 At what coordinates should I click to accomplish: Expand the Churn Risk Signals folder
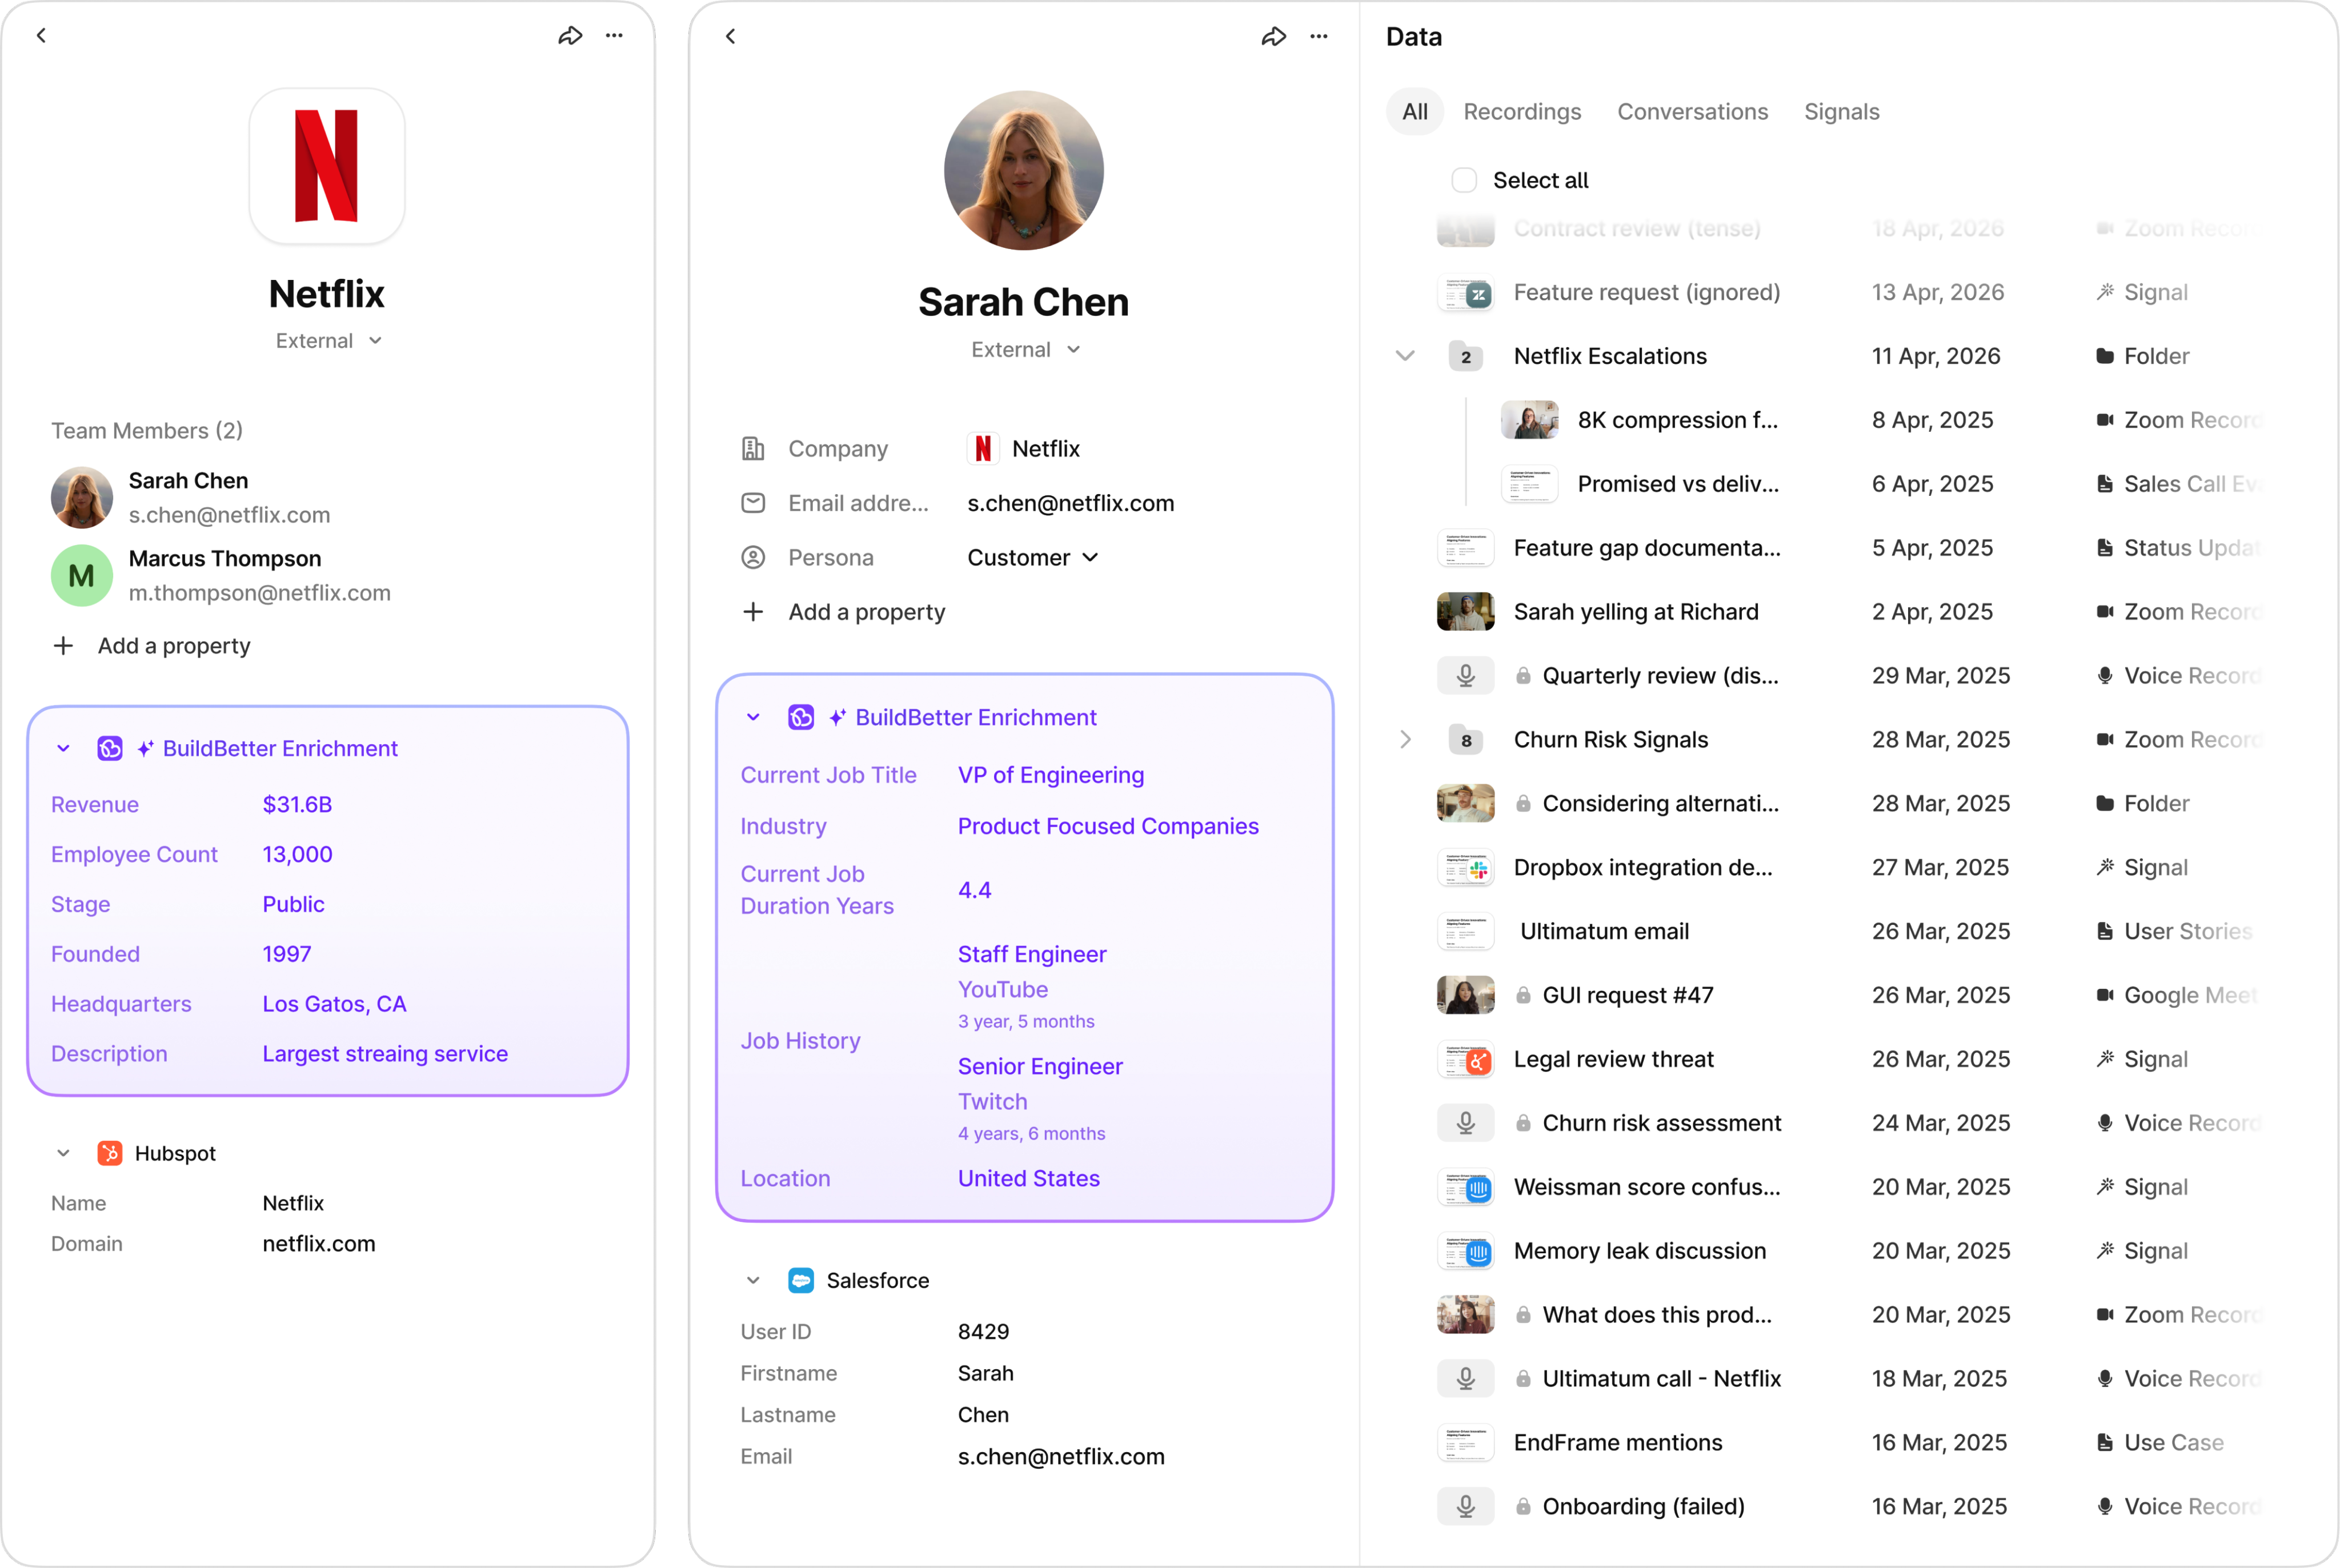tap(1405, 740)
